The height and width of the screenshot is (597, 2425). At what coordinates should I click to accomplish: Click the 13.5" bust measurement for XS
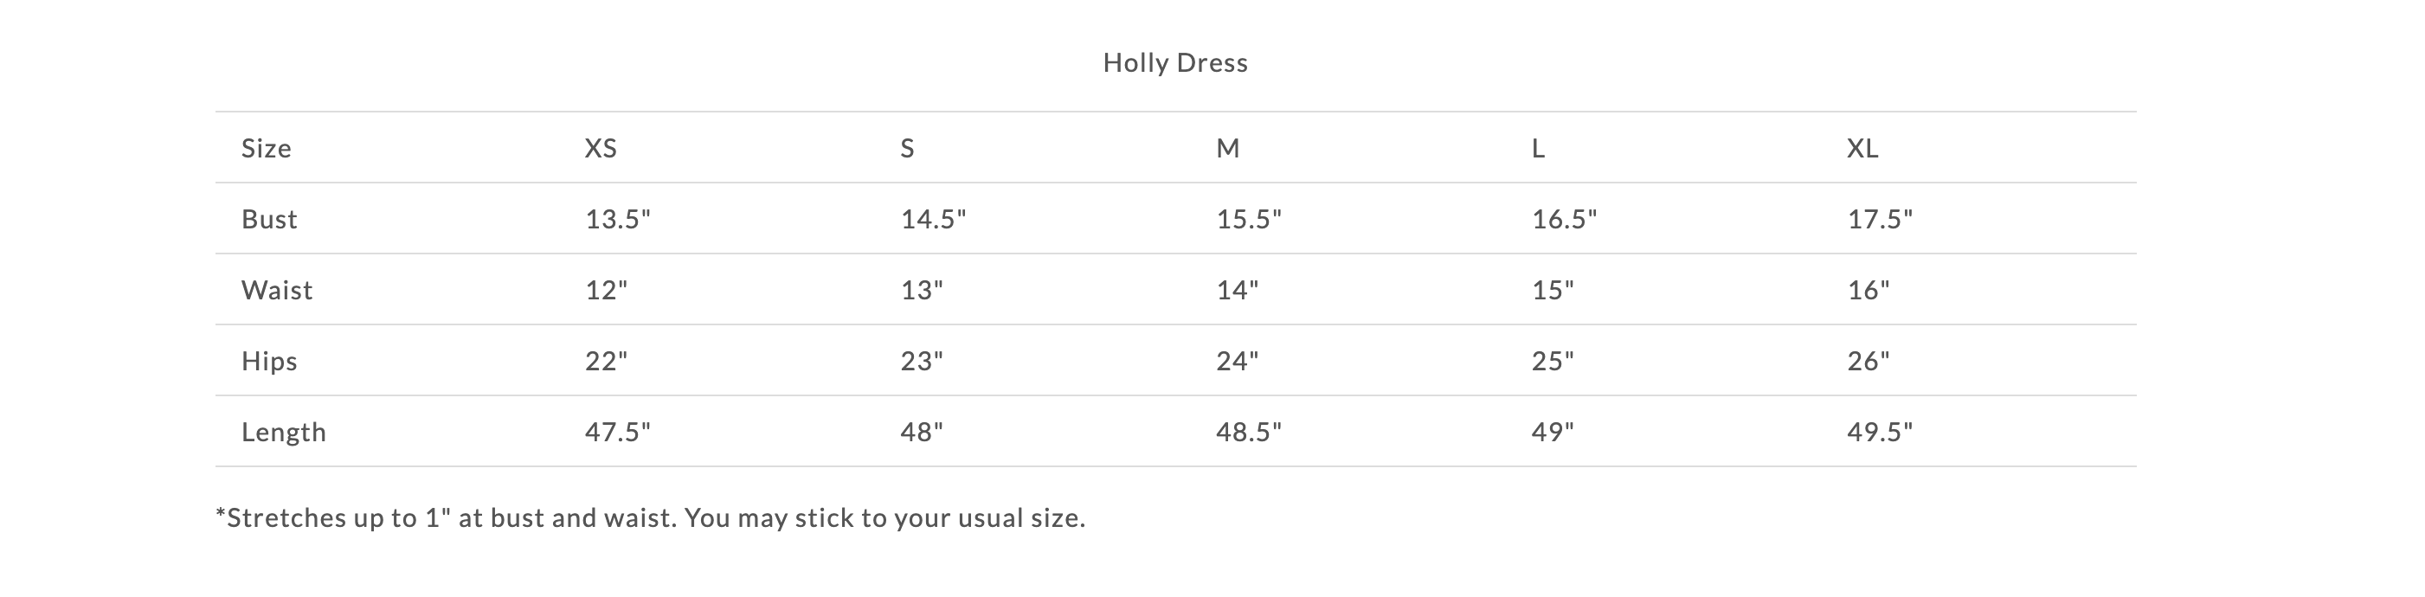(618, 220)
